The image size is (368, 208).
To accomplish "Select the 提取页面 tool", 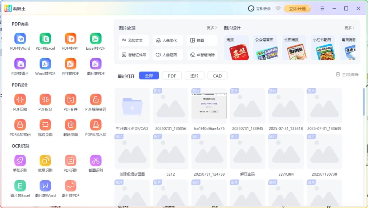I will pos(45,128).
